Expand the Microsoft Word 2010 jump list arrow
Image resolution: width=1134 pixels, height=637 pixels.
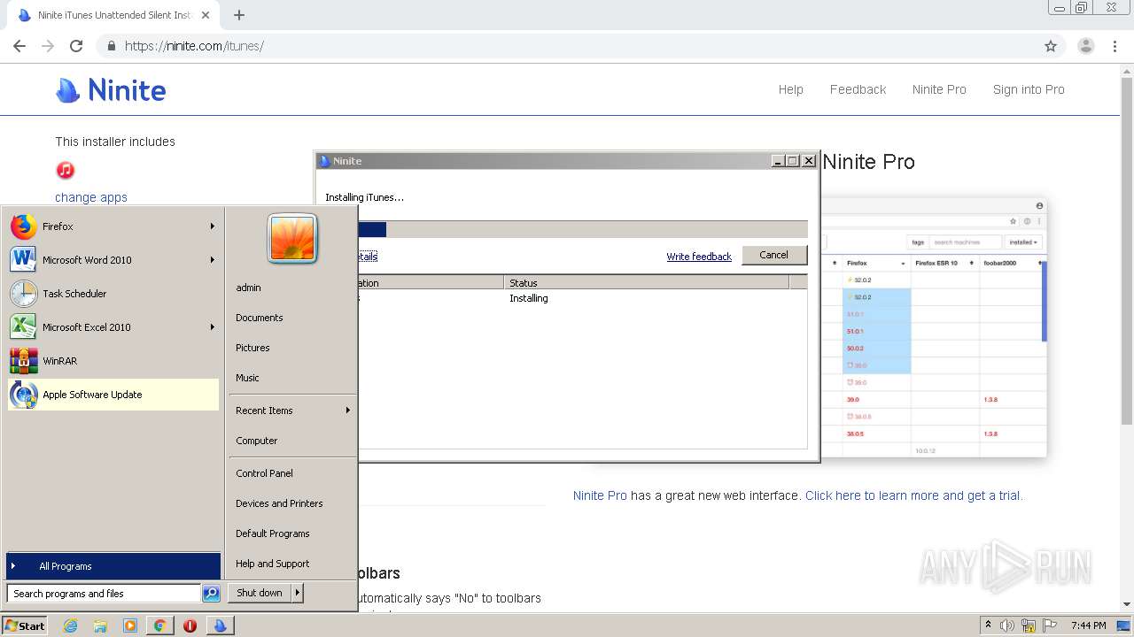213,260
